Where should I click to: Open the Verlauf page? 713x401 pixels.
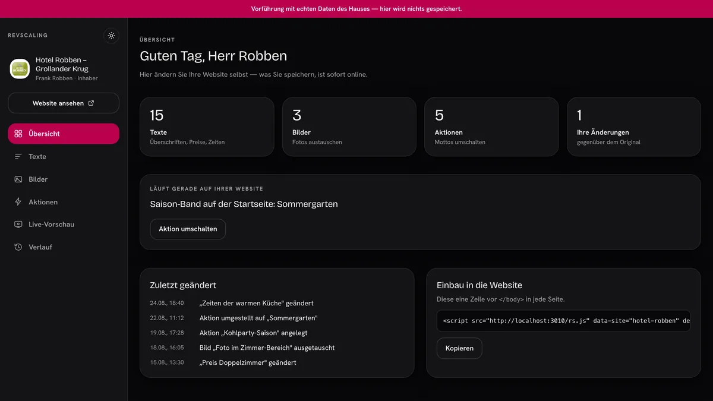coord(64,247)
